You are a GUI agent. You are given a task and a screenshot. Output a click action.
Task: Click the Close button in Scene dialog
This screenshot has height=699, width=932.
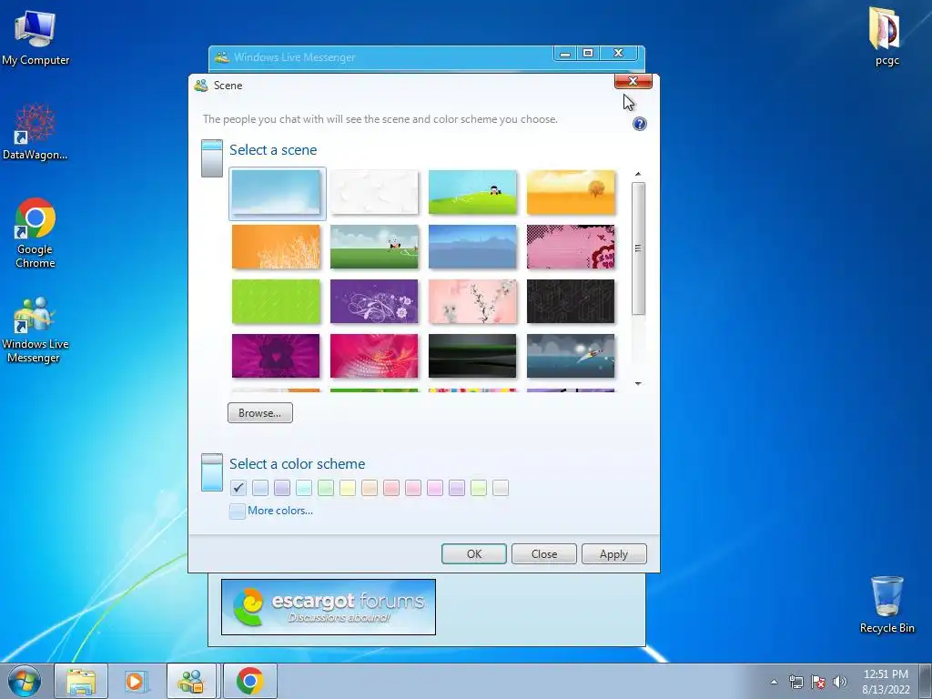coord(544,554)
